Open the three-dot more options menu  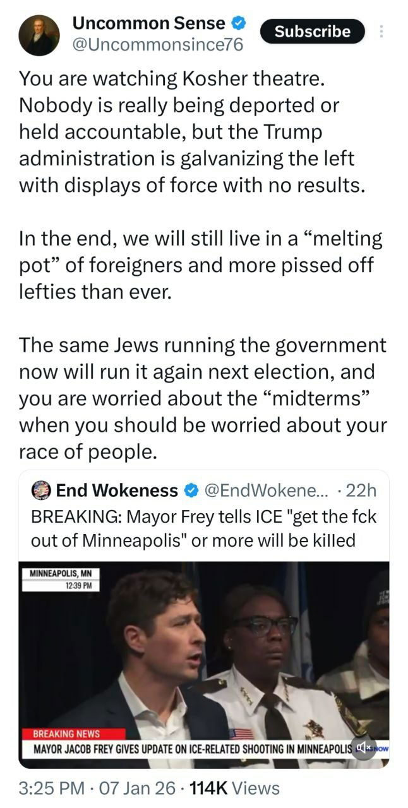click(x=381, y=32)
